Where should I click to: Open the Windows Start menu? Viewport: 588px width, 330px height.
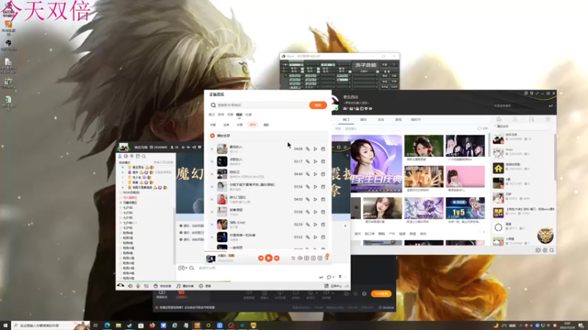(5, 326)
